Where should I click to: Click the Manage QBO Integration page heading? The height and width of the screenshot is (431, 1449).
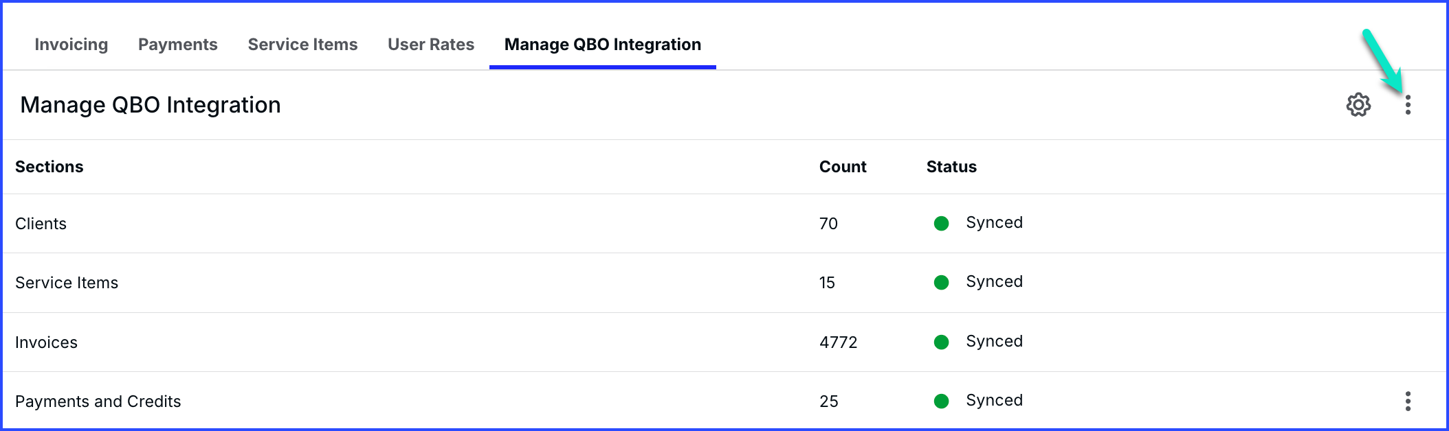coord(151,105)
